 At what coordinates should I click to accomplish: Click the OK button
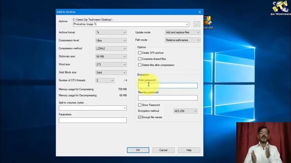pyautogui.click(x=138, y=150)
